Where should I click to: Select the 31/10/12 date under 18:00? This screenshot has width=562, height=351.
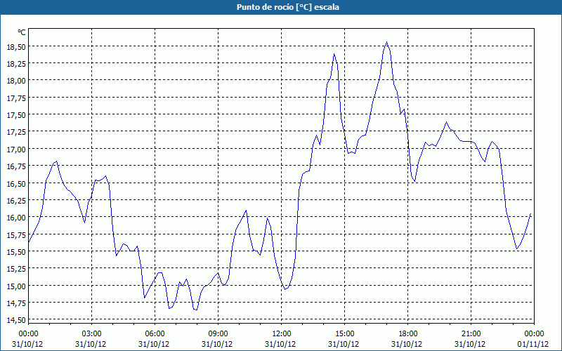[x=407, y=344]
